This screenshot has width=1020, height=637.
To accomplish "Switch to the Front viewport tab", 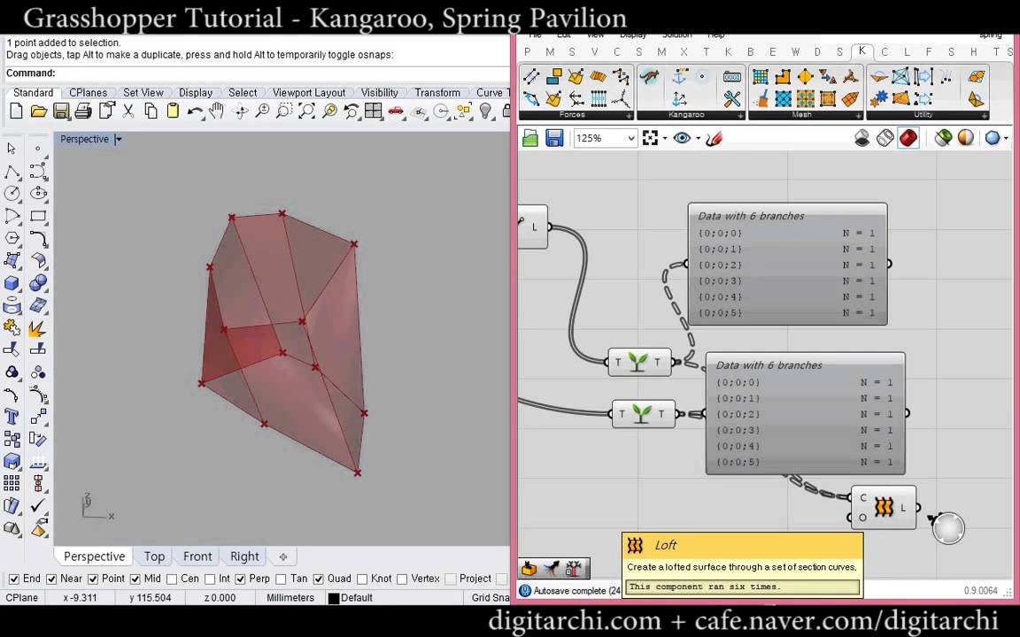I will (197, 556).
